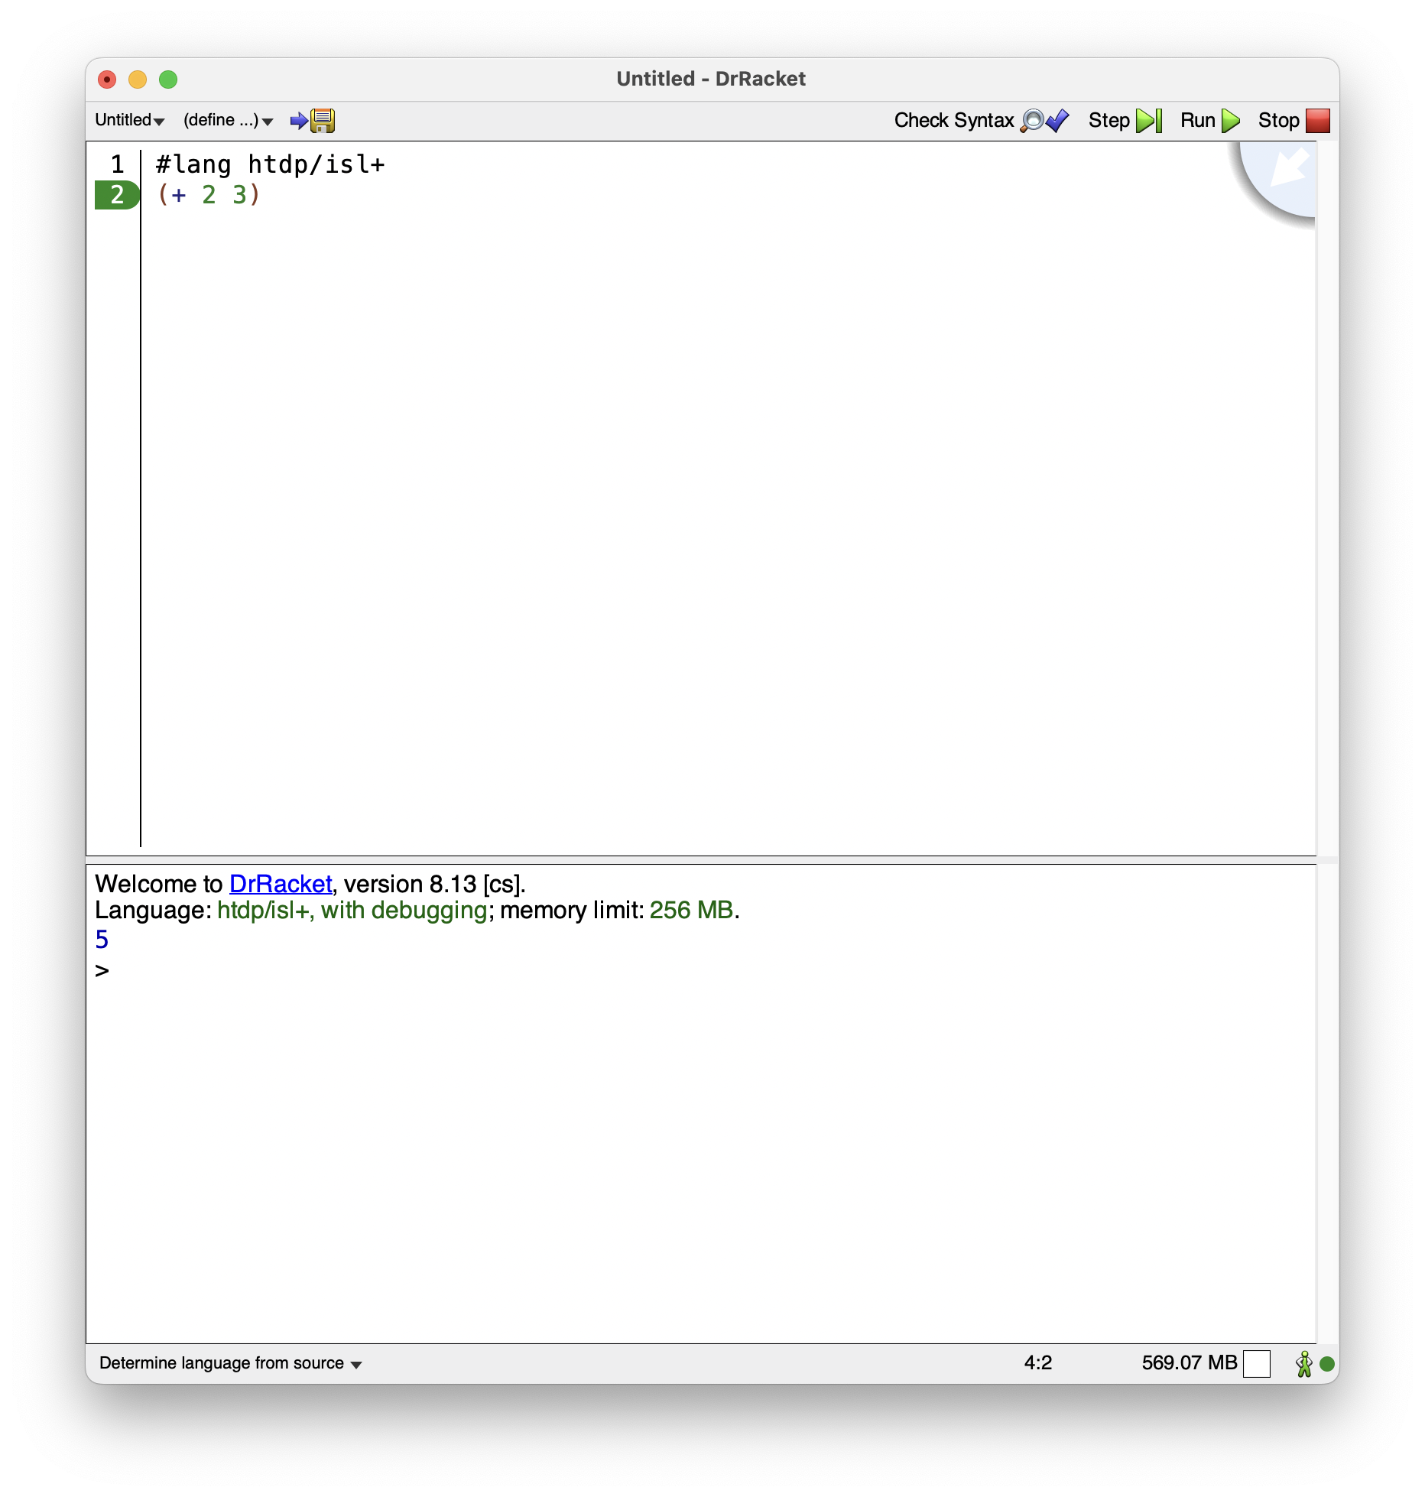
Task: Click the (+ 2 3) expression
Action: click(208, 195)
